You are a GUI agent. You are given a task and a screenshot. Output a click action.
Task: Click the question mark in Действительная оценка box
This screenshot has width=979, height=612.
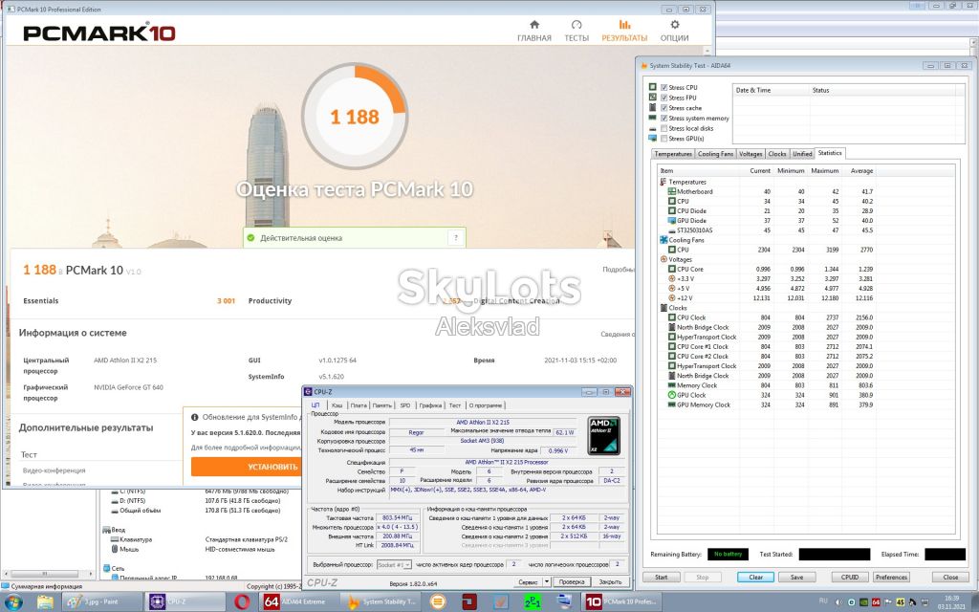pos(456,238)
